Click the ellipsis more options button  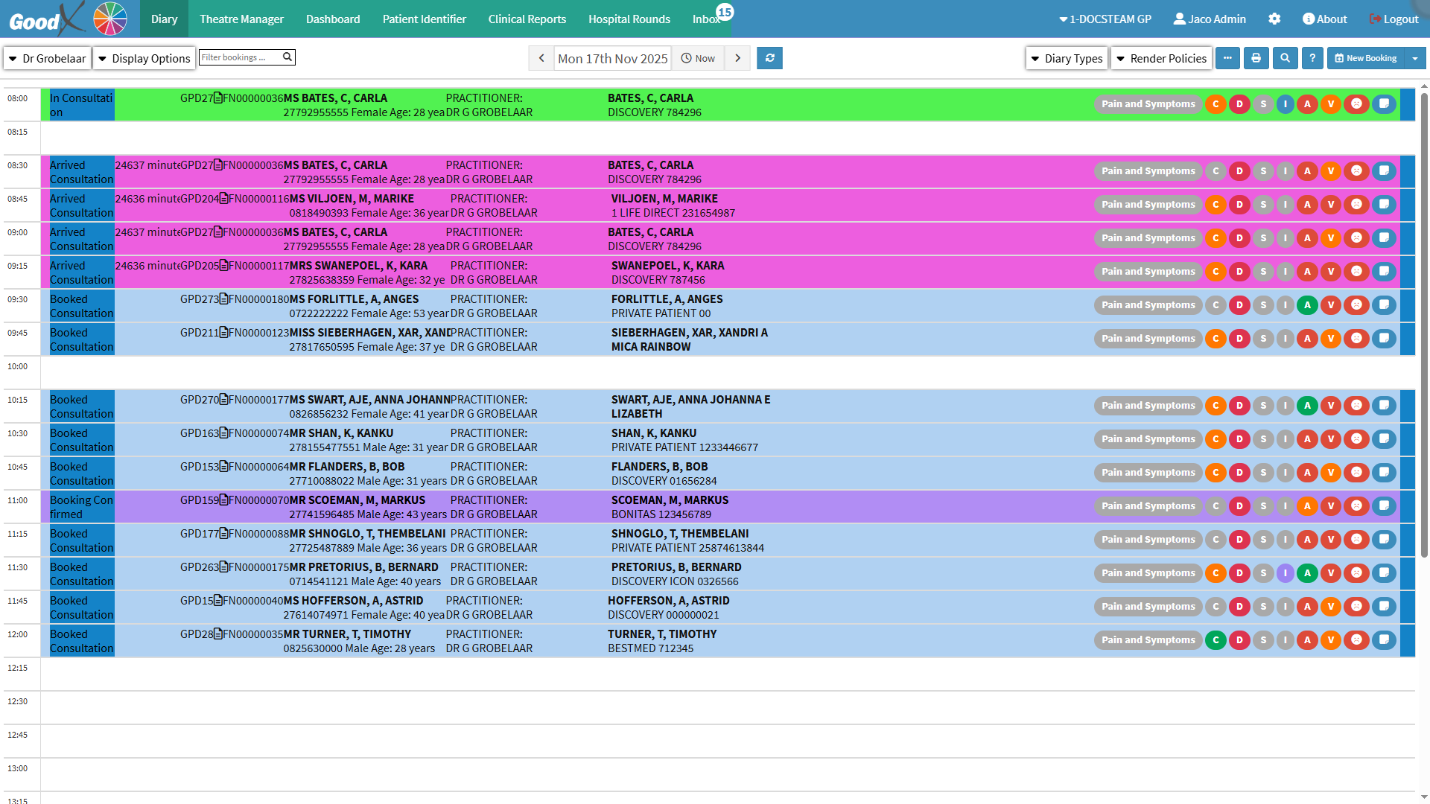(x=1227, y=58)
